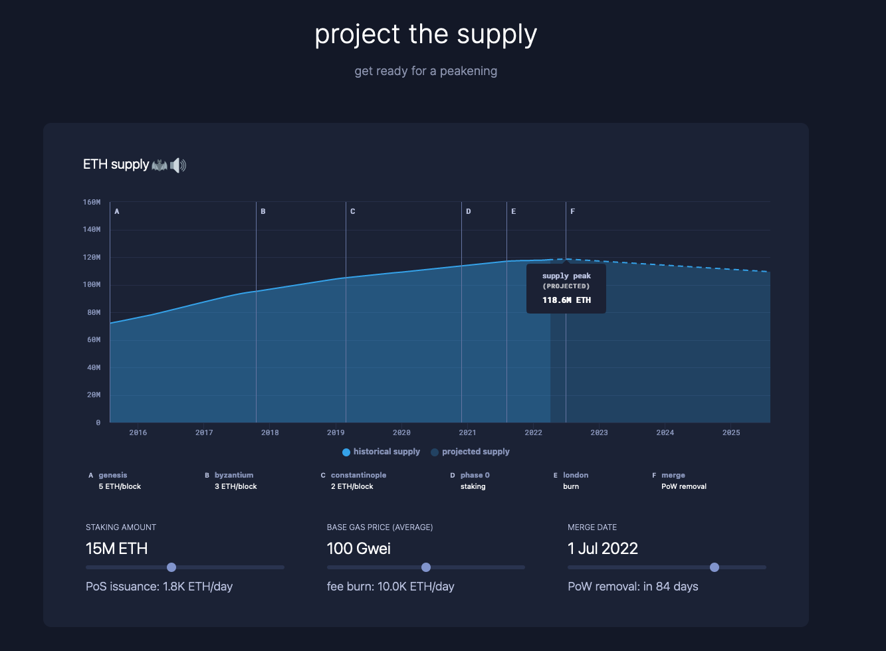Click the speaker emoji beside ETH supply
The image size is (886, 651).
tap(178, 165)
